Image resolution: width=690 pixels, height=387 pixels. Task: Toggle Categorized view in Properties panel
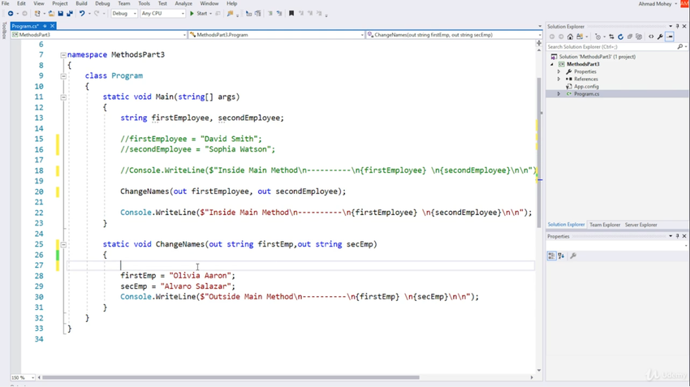[551, 256]
